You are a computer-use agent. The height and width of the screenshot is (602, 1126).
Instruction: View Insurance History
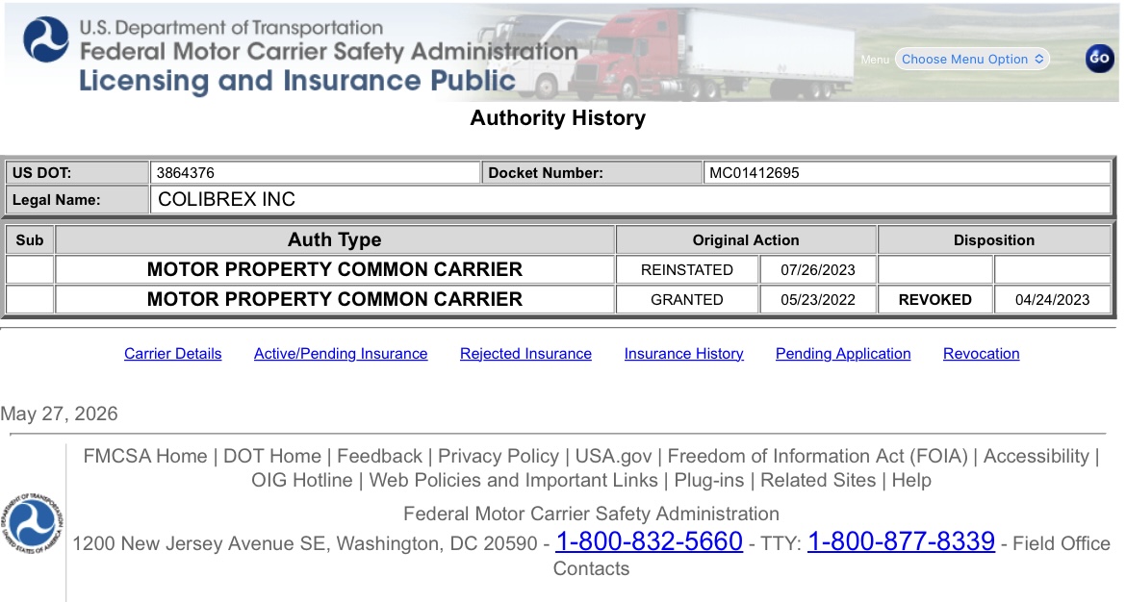(683, 354)
